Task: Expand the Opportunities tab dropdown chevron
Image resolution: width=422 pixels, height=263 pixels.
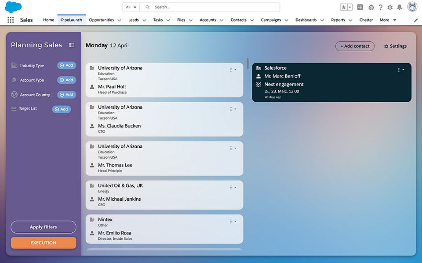Action: [x=119, y=20]
